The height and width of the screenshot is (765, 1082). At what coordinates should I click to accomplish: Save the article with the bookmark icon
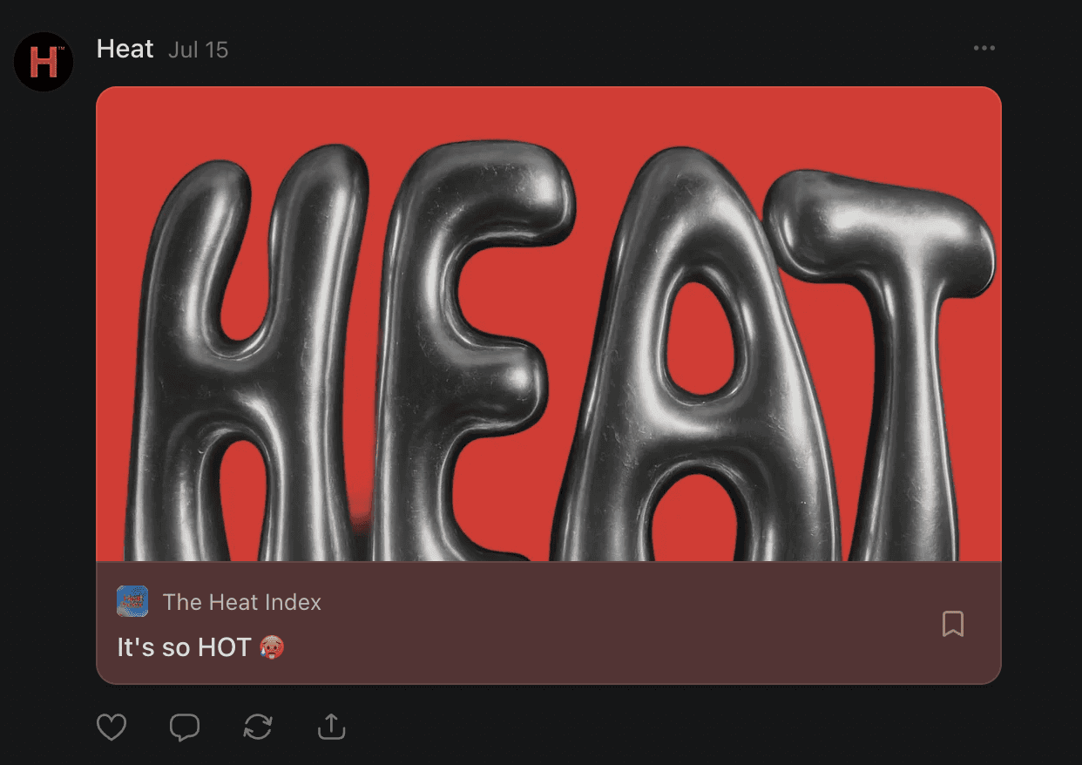(953, 623)
